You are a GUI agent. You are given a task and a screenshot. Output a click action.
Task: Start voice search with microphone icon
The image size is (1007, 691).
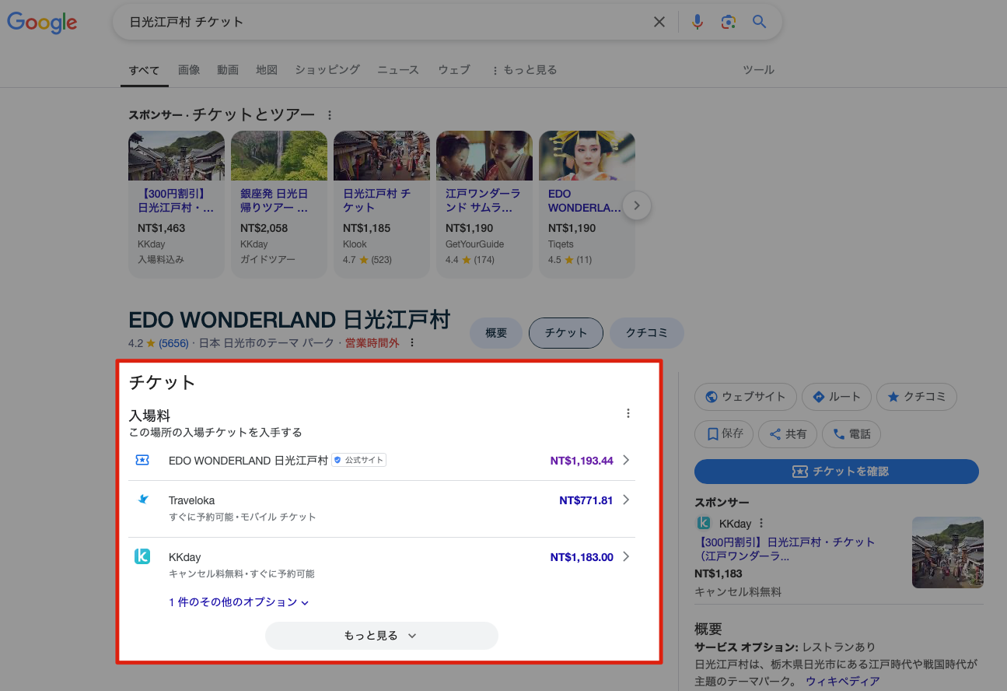pos(698,22)
